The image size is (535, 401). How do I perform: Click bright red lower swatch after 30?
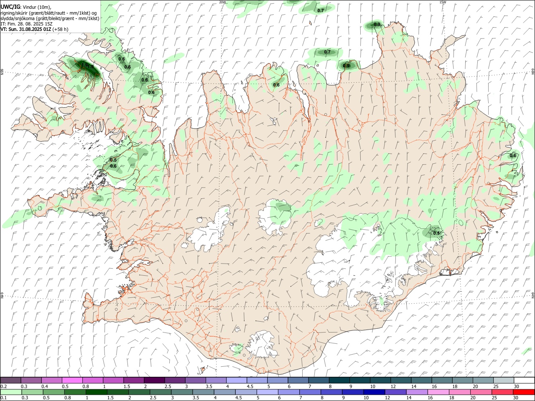click(524, 392)
